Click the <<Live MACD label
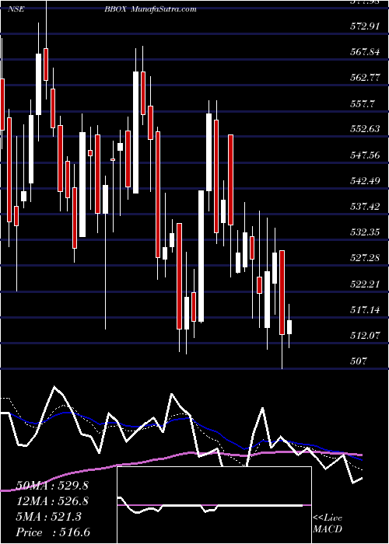The image size is (389, 544). point(328,524)
